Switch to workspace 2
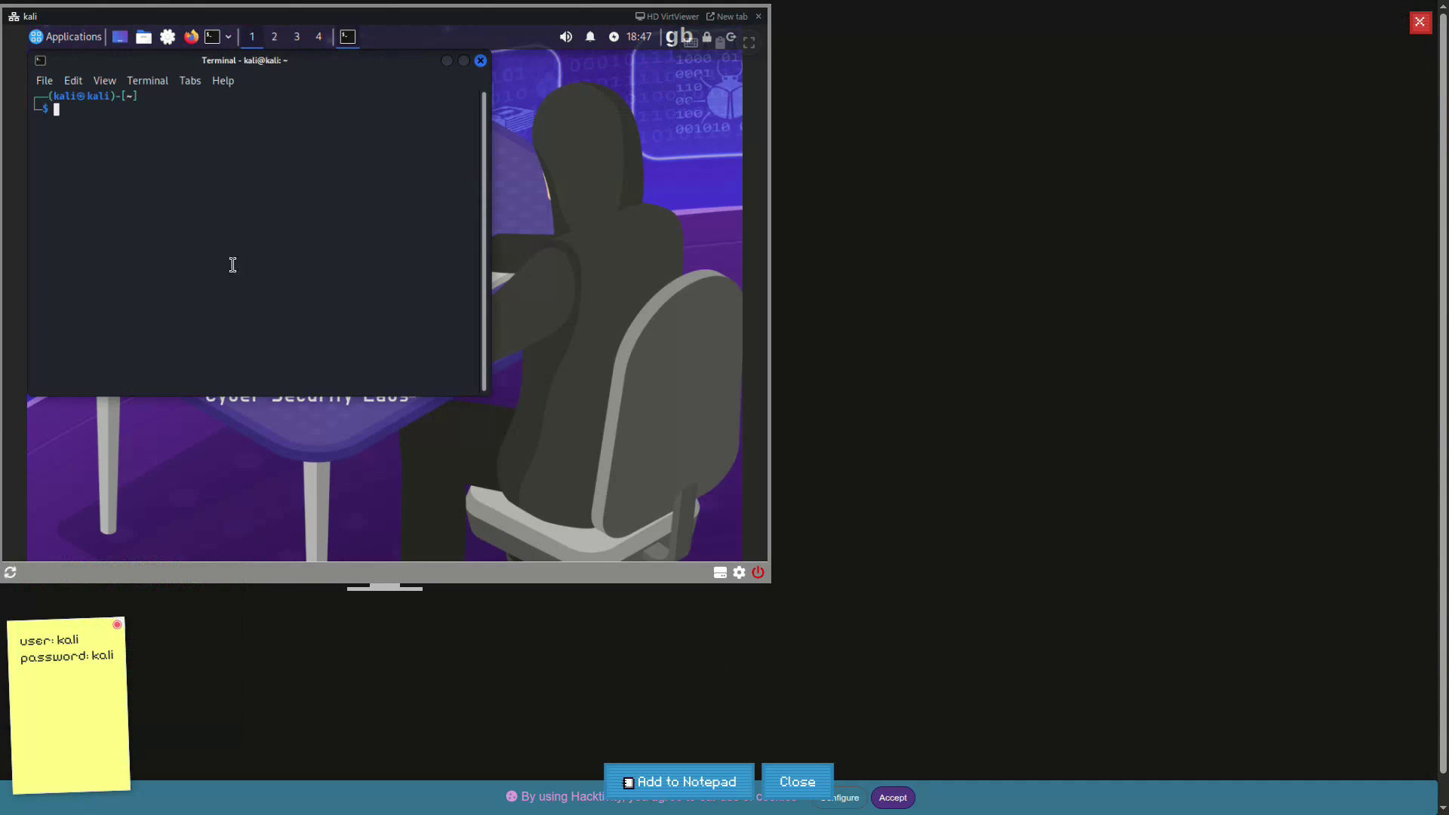Viewport: 1449px width, 815px height. click(274, 36)
